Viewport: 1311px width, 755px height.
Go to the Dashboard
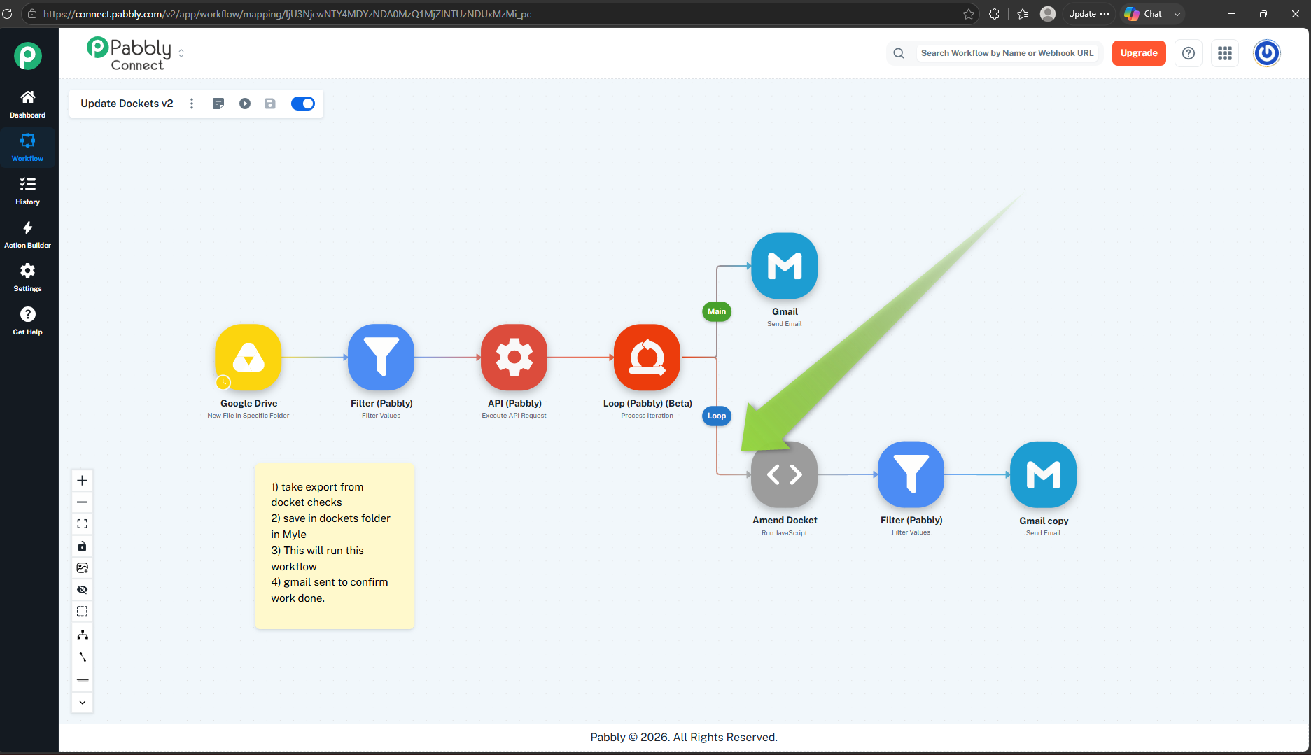coord(28,104)
